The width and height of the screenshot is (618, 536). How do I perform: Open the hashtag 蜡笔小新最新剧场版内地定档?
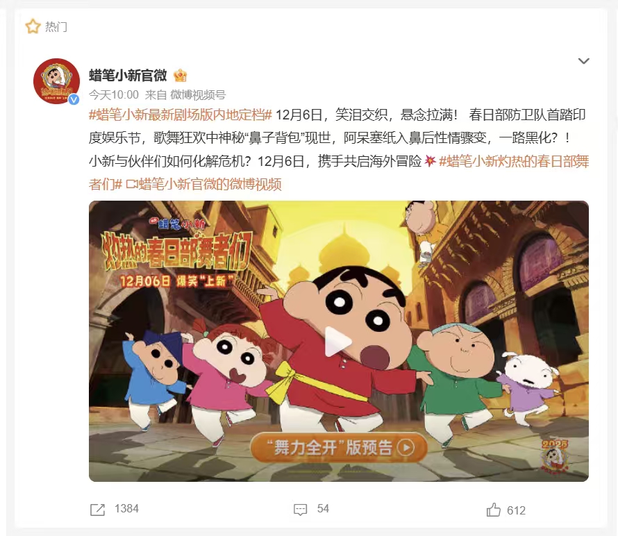pos(180,115)
